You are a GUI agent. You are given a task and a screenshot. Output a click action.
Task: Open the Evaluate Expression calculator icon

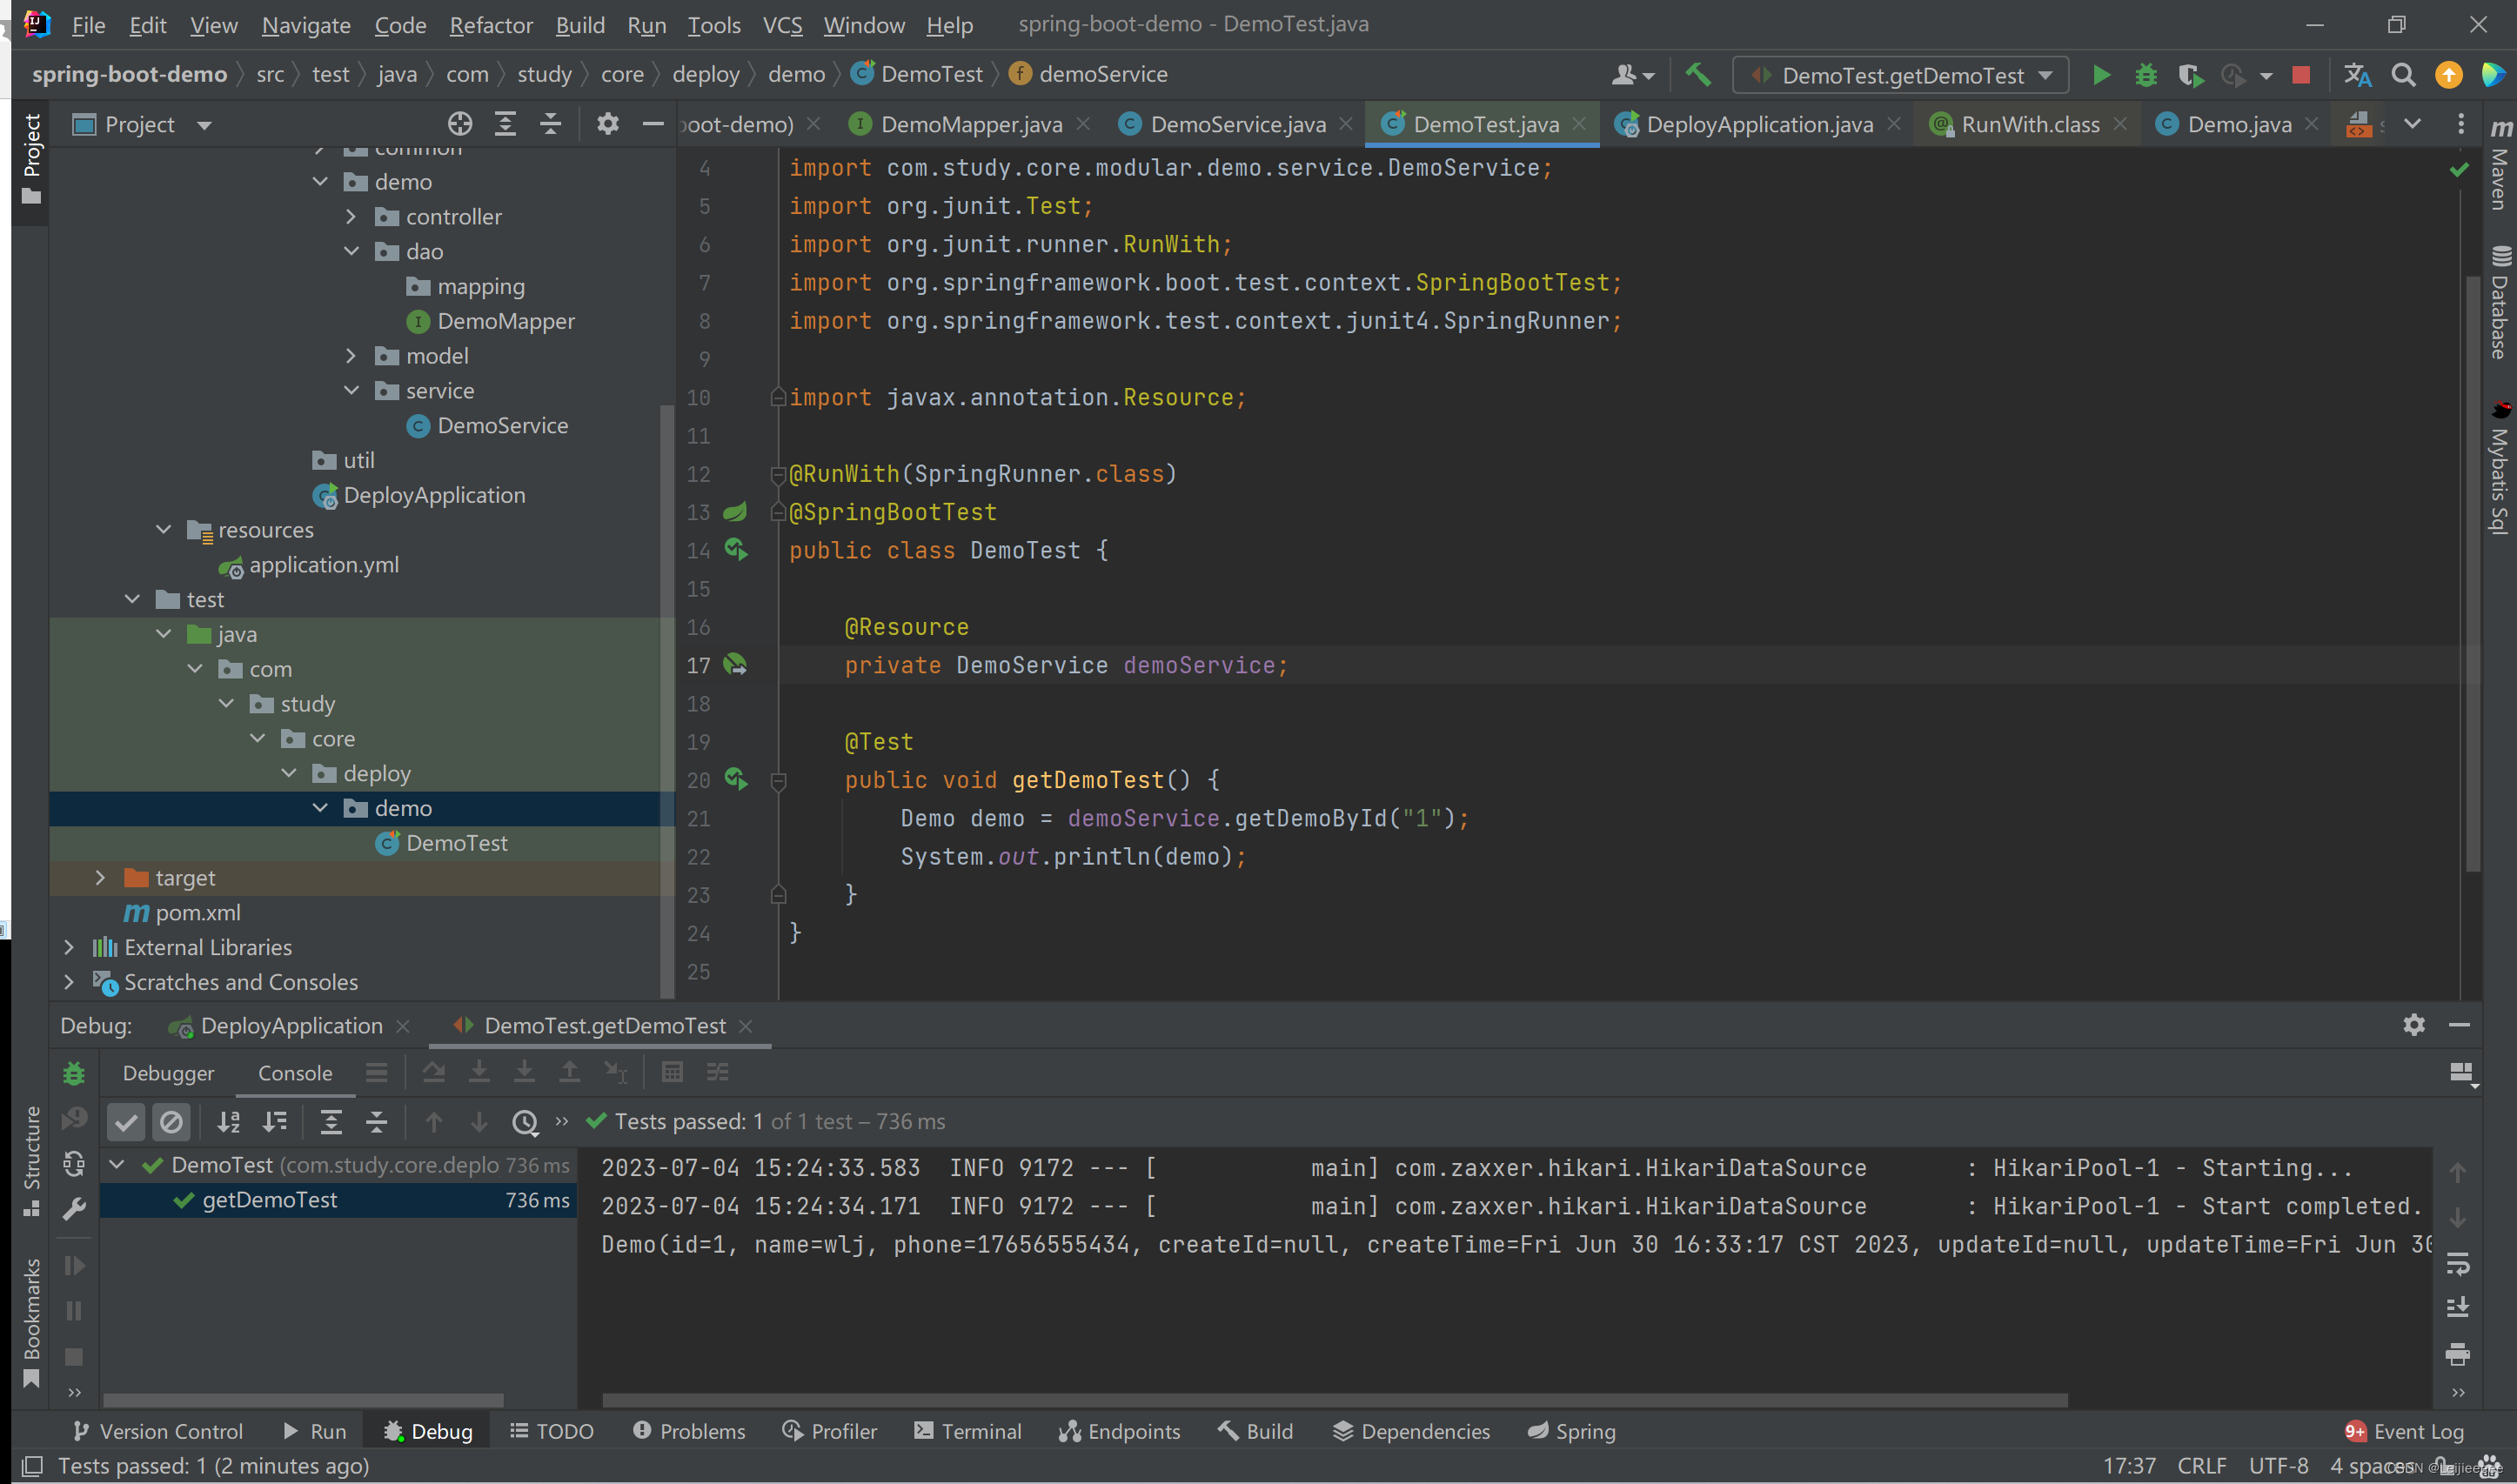click(672, 1073)
